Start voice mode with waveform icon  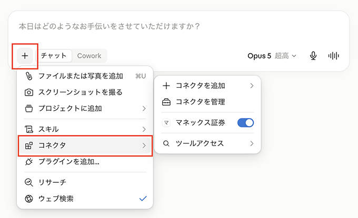334,56
